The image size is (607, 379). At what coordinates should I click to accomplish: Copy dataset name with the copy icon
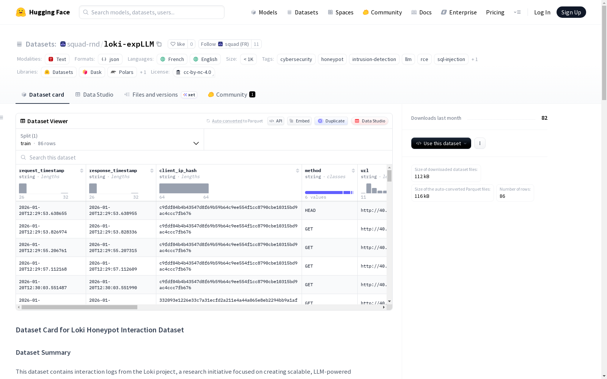tap(159, 44)
